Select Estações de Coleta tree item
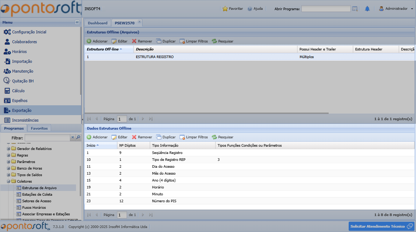416x232 pixels. coord(36,195)
